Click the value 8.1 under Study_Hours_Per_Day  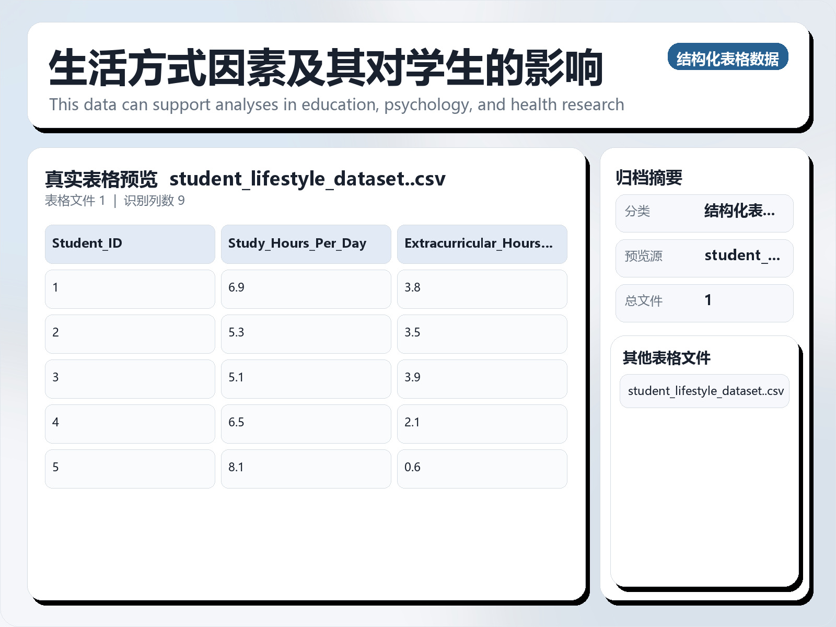(236, 468)
